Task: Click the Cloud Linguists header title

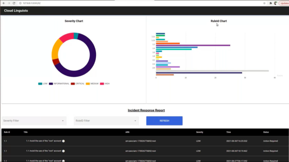Action: (16, 11)
